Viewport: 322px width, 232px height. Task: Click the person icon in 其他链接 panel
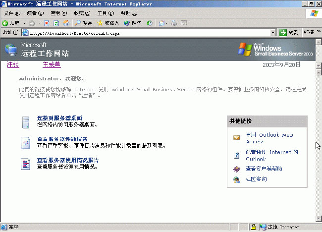click(237, 179)
